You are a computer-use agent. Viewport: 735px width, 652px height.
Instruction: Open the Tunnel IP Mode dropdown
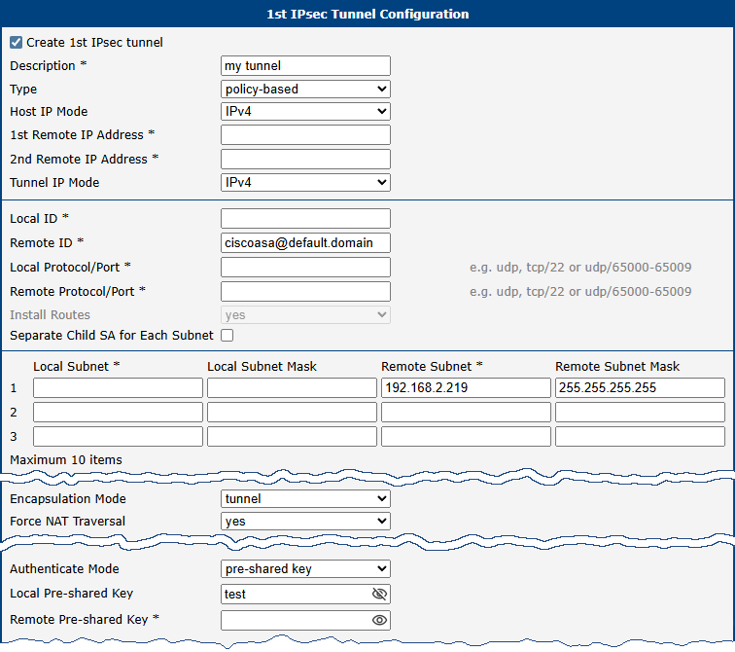point(305,183)
